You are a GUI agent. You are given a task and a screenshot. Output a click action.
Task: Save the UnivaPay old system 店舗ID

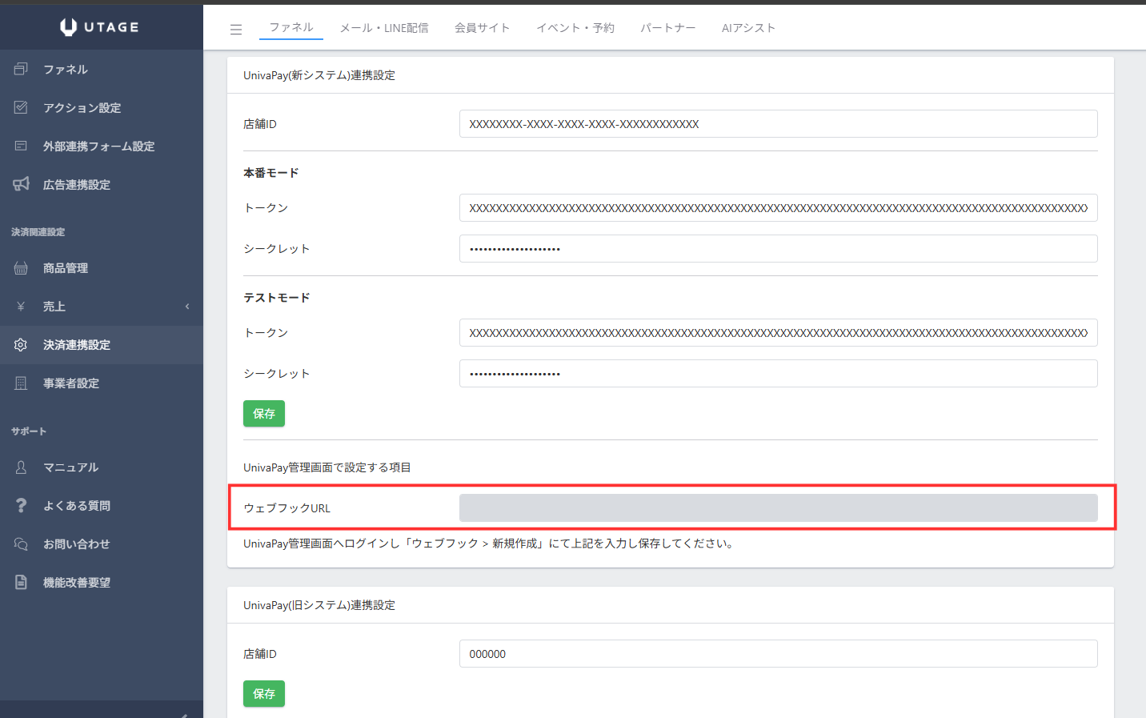coord(263,694)
